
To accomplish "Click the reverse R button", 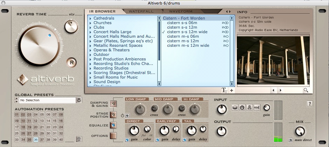I will click(71, 63).
